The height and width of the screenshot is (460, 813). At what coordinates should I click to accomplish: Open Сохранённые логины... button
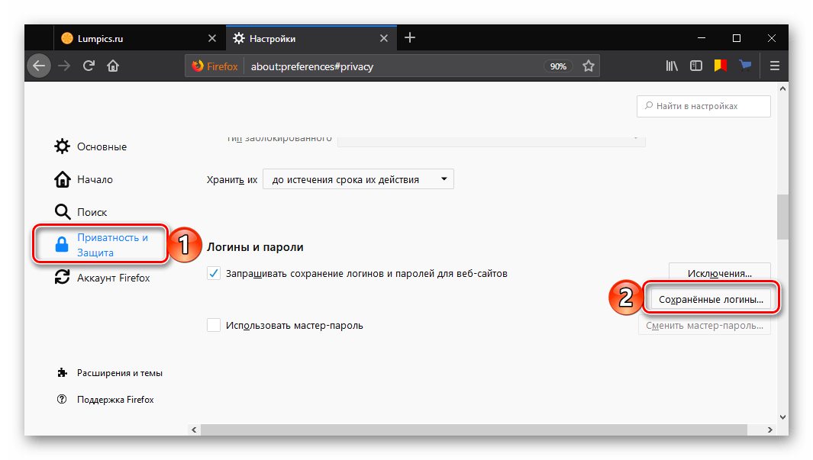point(711,299)
